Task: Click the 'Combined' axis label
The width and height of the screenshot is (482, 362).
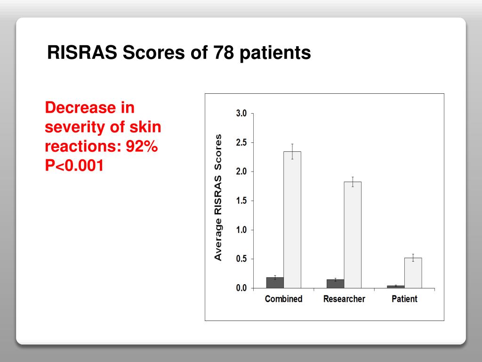Action: 283,299
